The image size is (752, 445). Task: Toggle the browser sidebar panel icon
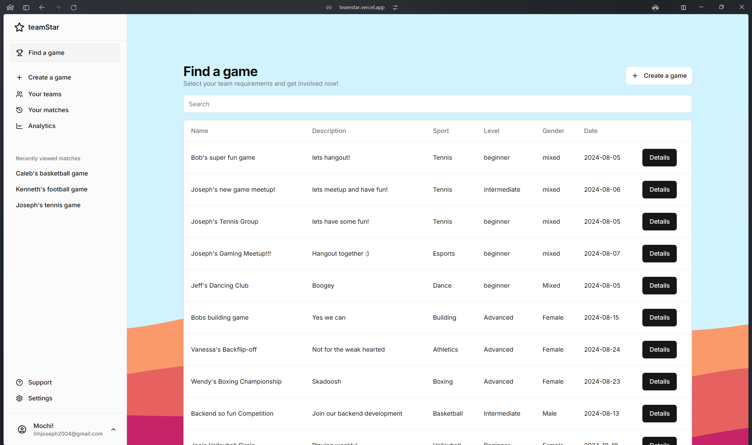pos(26,8)
